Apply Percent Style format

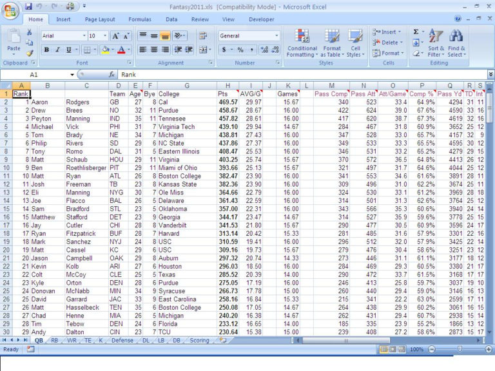pos(240,50)
